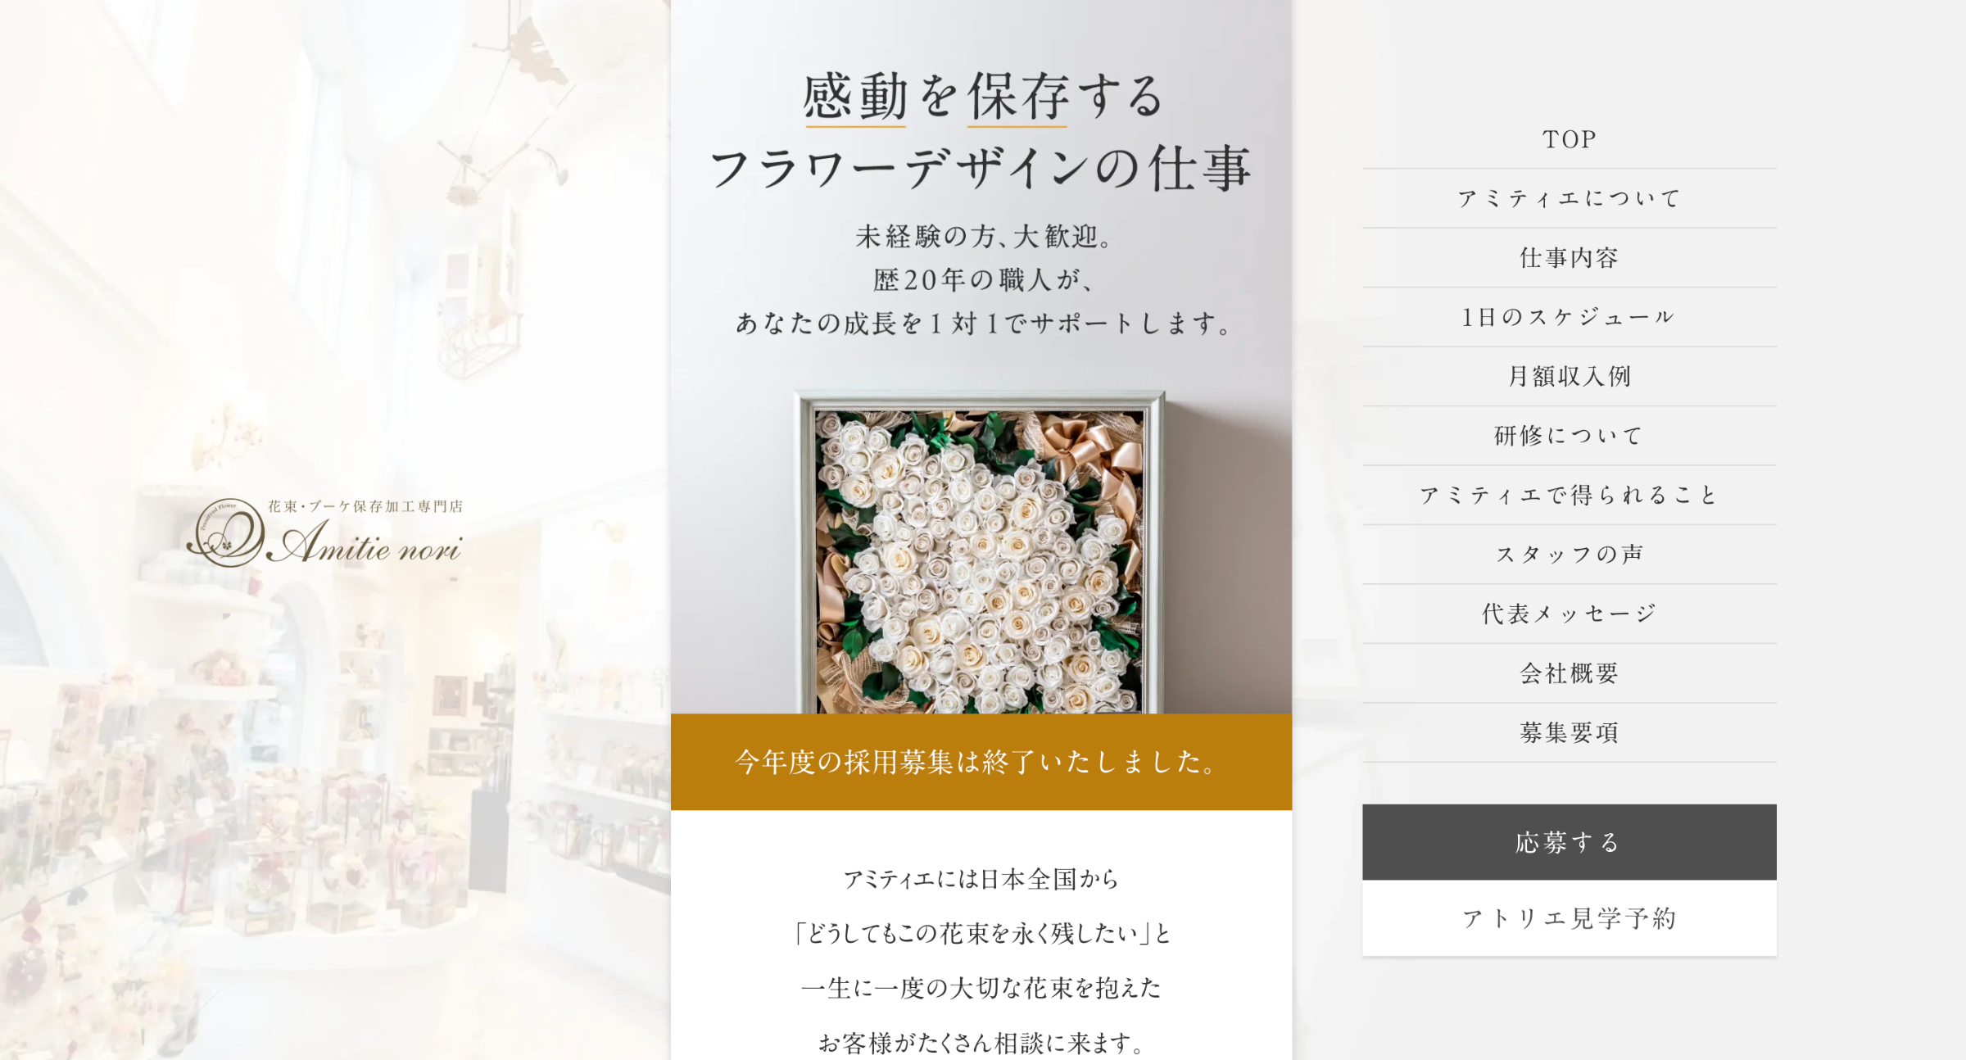Open 1日のスケジュール link
Image resolution: width=1966 pixels, height=1060 pixels.
[1569, 317]
